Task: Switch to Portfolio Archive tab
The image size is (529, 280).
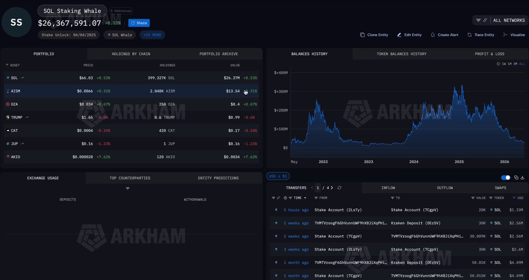Action: 219,54
